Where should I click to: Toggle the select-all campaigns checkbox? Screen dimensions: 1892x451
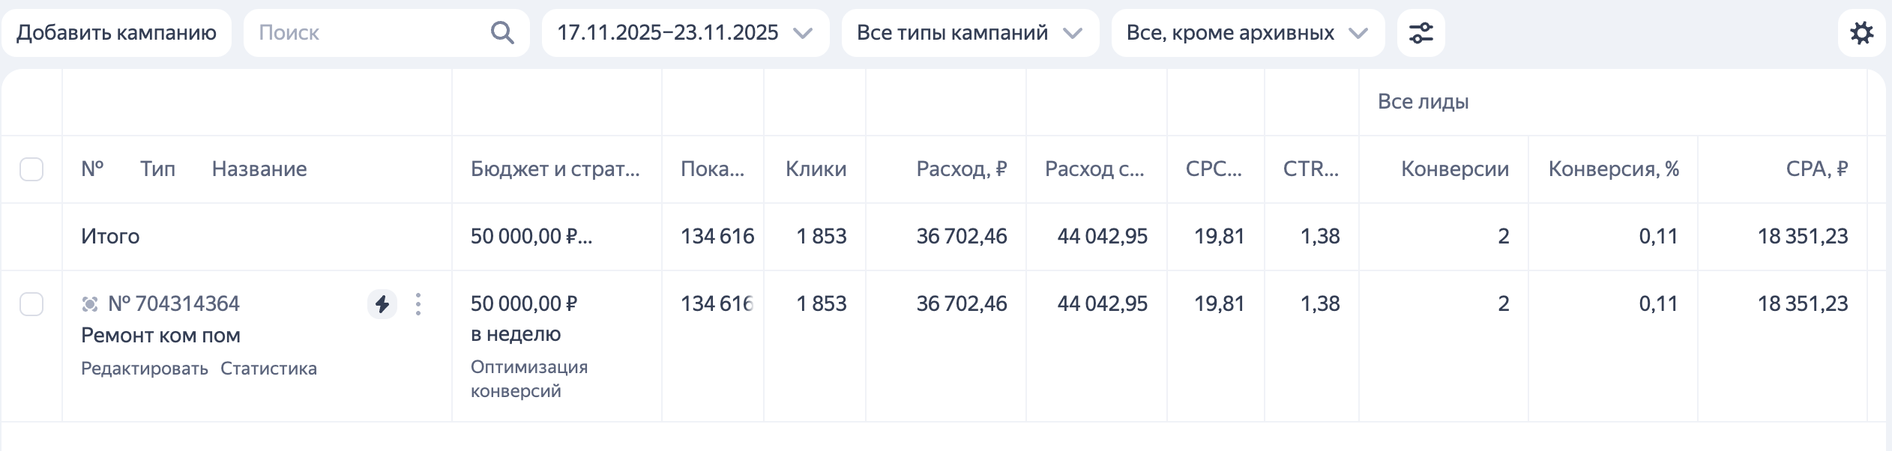tap(33, 171)
